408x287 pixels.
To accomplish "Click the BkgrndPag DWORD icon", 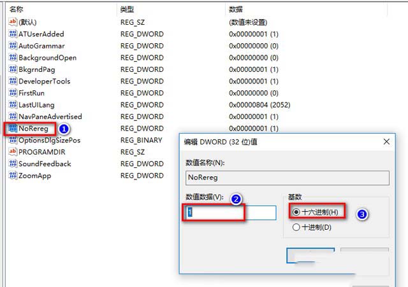I will click(x=13, y=69).
